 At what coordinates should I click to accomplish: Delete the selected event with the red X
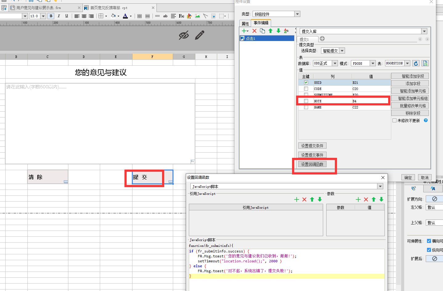(254, 31)
